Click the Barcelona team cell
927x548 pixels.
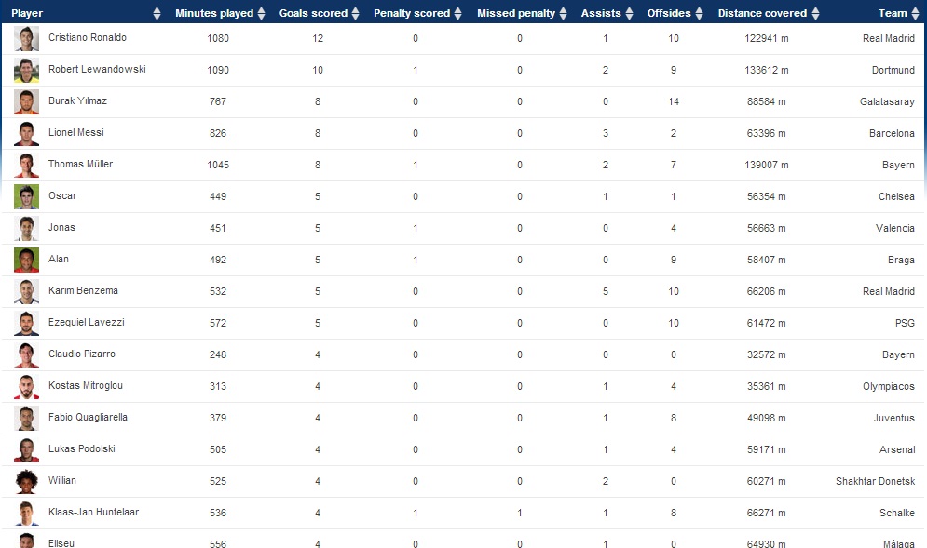[893, 133]
